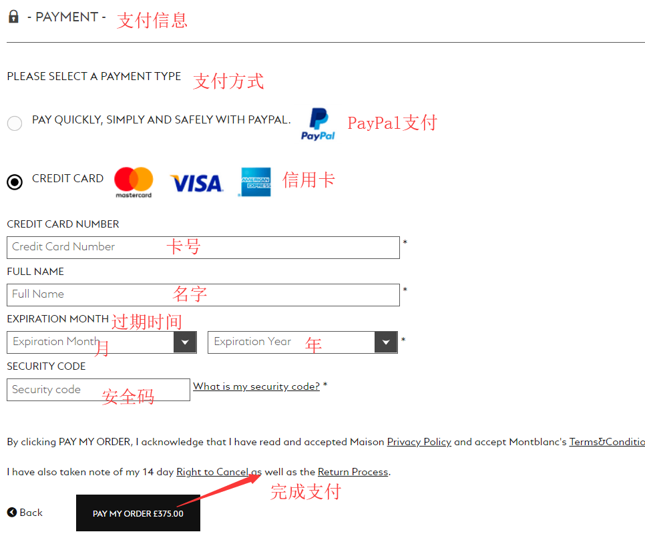
Task: Select the Credit Card radio button
Action: pos(15,182)
